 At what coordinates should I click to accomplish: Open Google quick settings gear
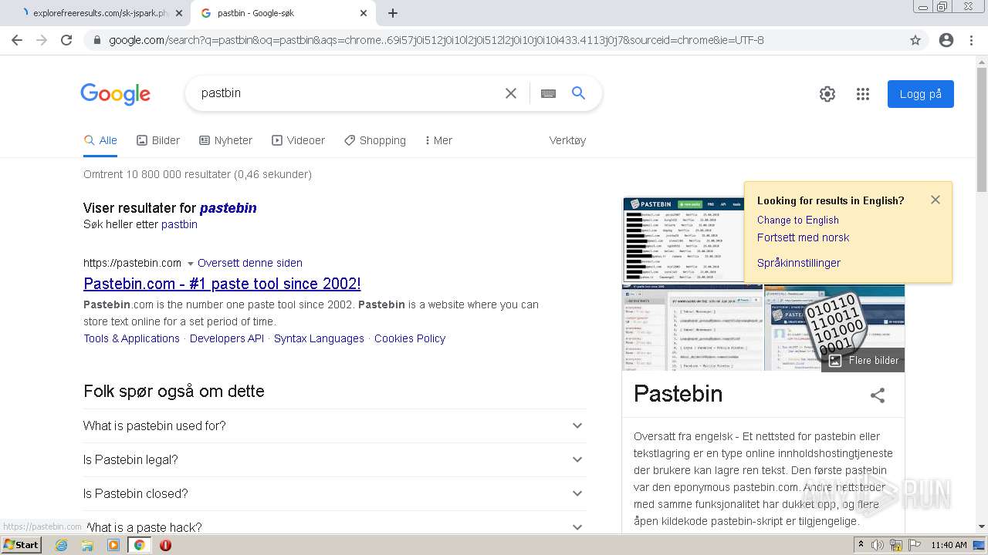click(827, 94)
